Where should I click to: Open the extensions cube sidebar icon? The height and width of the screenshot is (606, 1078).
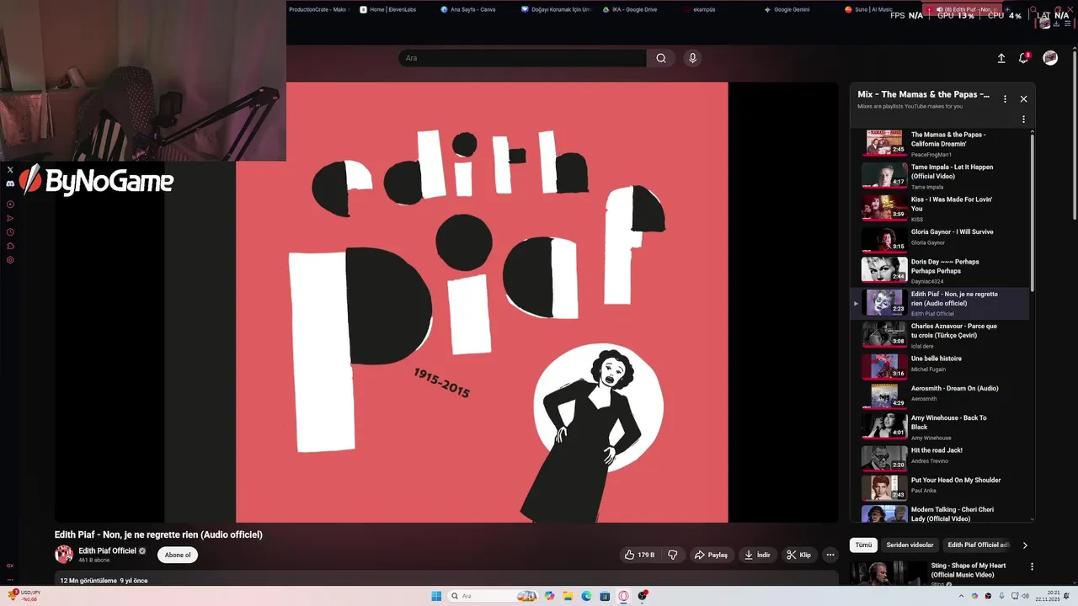10,246
